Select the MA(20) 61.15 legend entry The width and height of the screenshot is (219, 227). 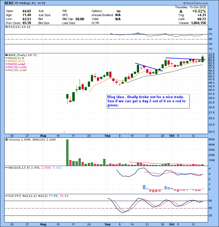pos(15,58)
